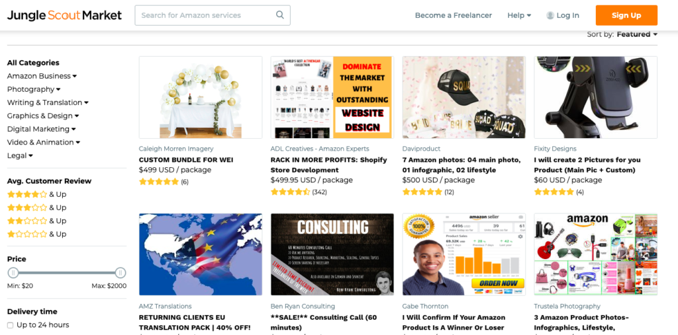The width and height of the screenshot is (678, 335).
Task: Expand the Amazon Business category
Action: [x=42, y=76]
